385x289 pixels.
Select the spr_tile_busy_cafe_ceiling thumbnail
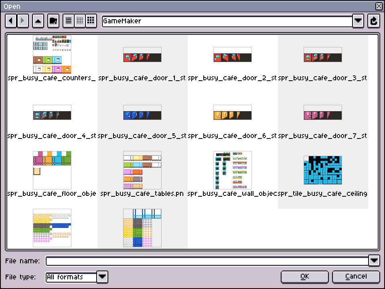tap(322, 170)
